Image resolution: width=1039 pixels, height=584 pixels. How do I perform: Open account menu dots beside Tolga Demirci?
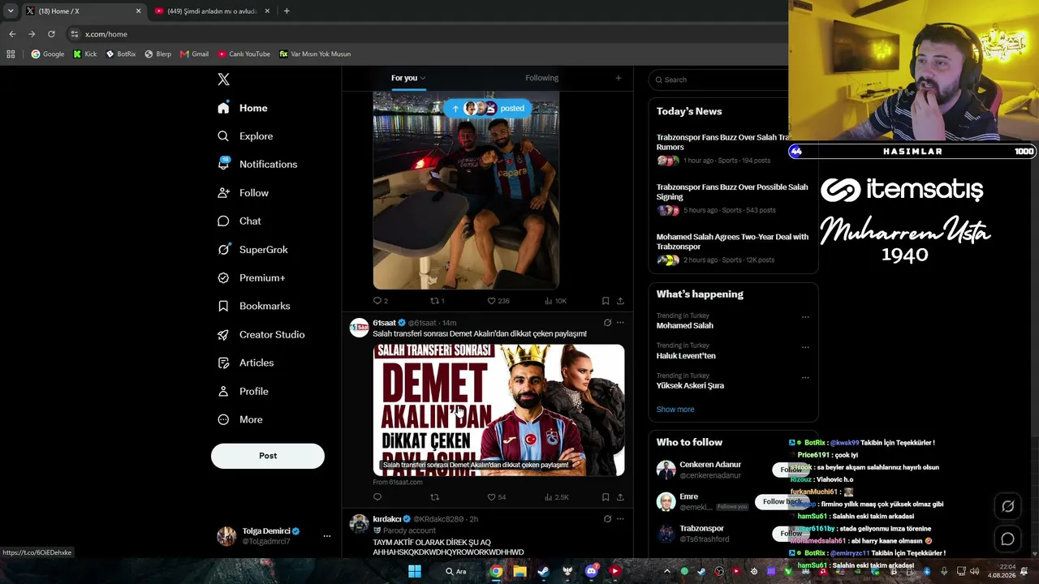coord(327,536)
